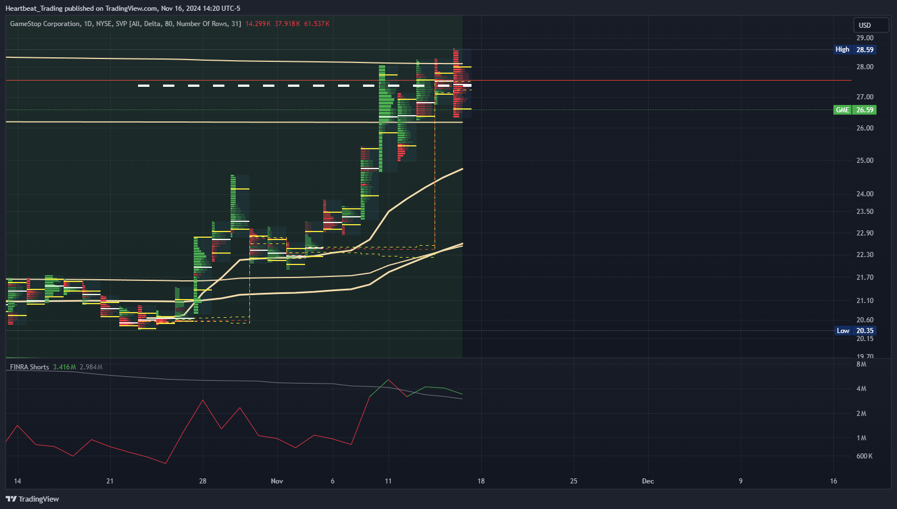Click the 600K shorts scale label

[x=864, y=456]
